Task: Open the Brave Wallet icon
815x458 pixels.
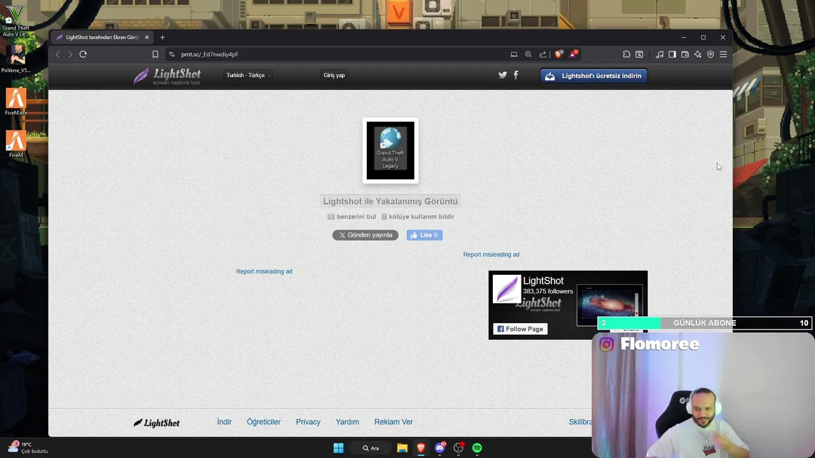Action: [685, 55]
